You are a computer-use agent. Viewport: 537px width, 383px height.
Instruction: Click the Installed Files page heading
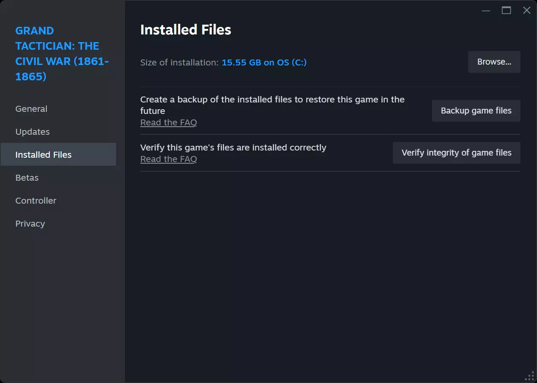coord(186,30)
